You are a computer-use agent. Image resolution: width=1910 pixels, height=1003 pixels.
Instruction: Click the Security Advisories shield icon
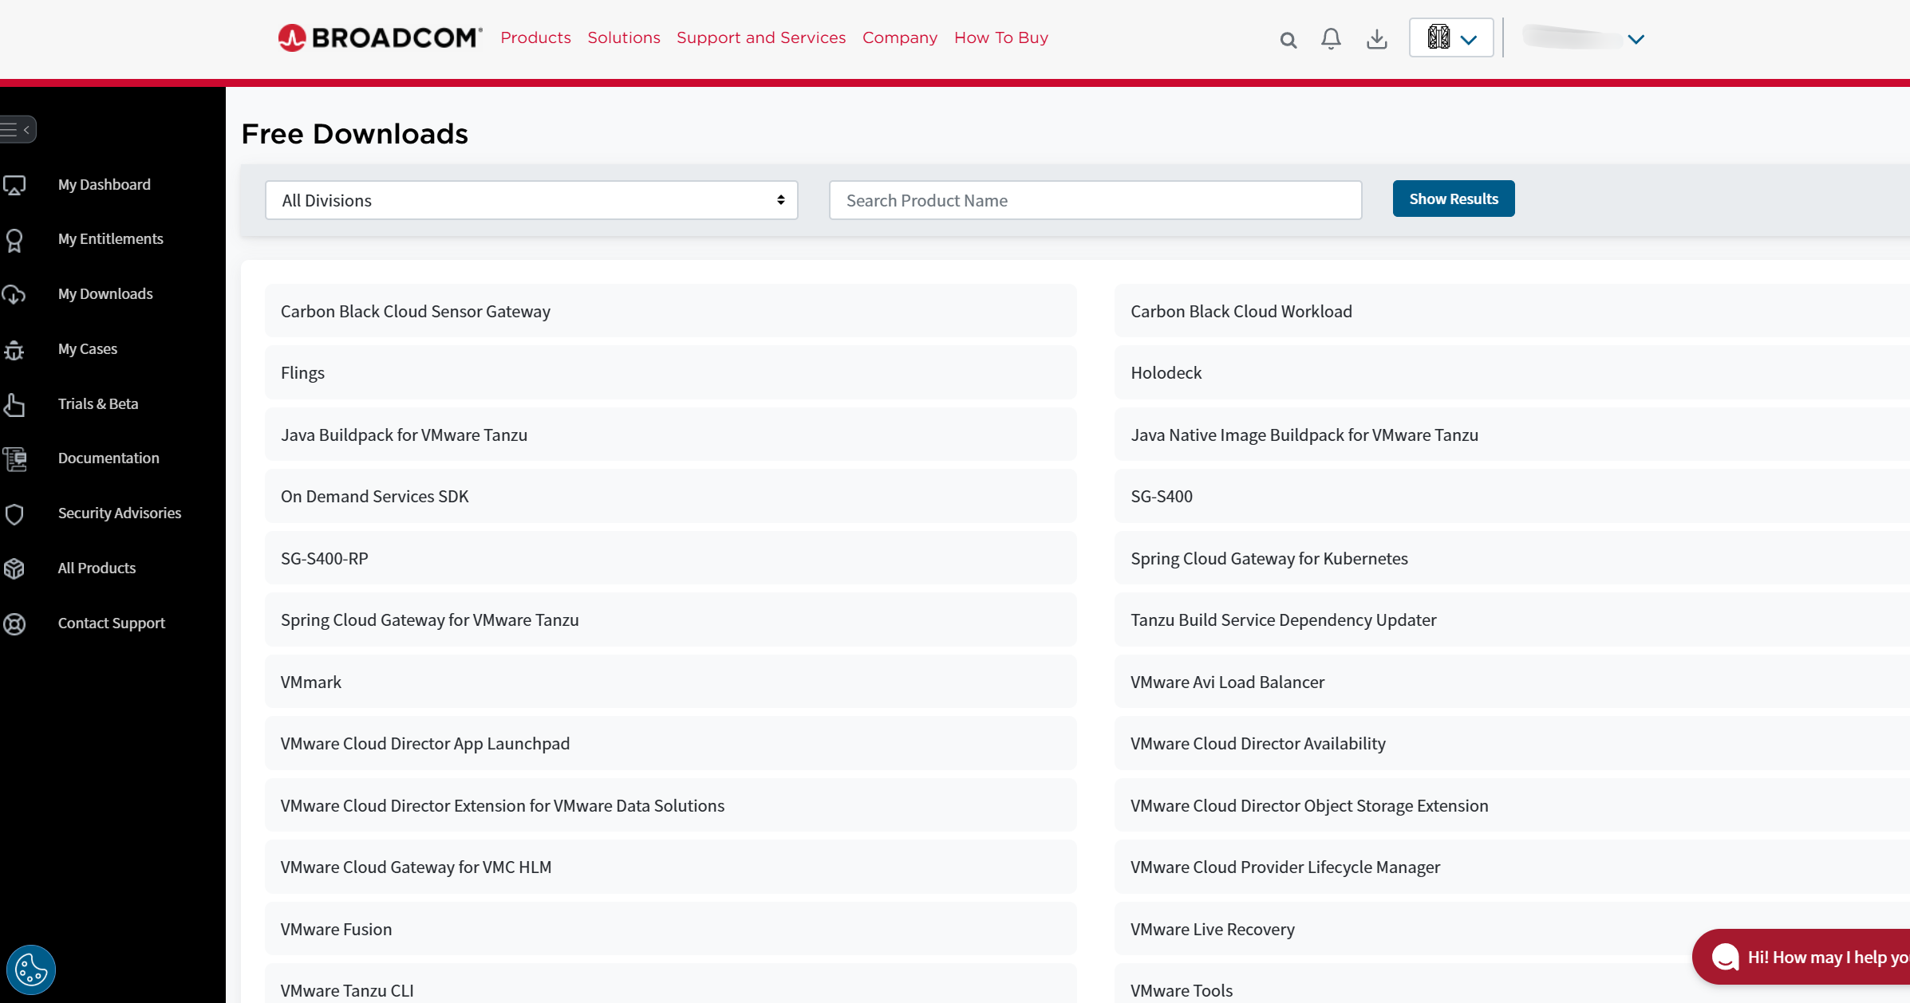14,513
